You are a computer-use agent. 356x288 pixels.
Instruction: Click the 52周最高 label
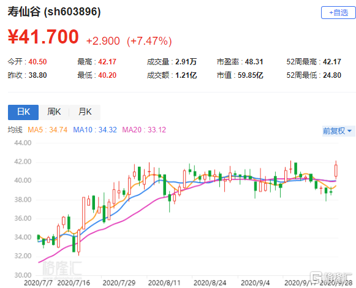click(x=301, y=62)
